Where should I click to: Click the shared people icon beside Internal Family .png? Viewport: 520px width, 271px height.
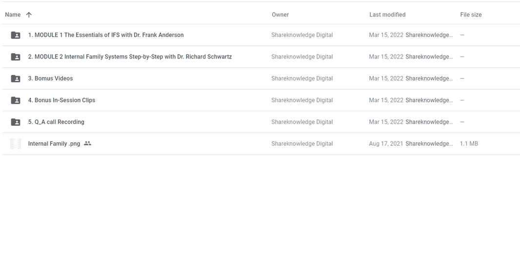pos(88,144)
